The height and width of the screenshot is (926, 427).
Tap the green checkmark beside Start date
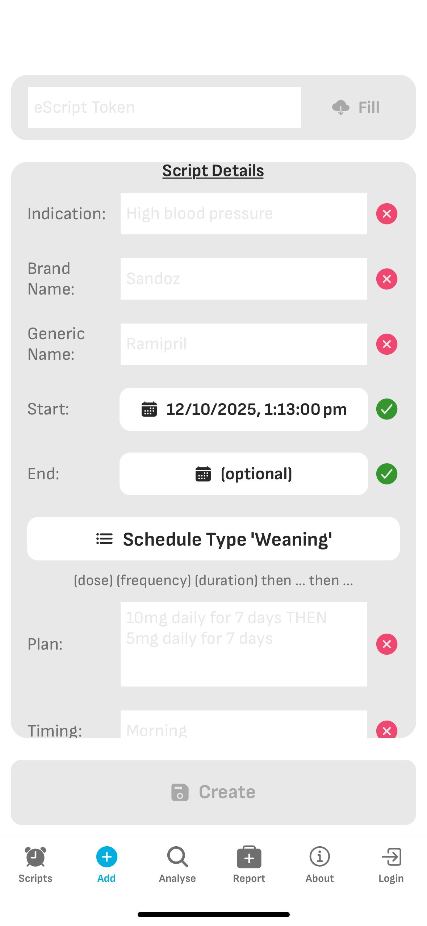[386, 409]
